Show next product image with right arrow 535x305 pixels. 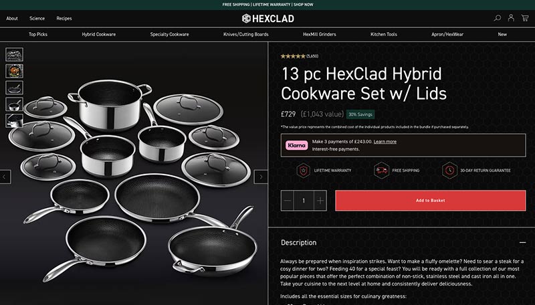pyautogui.click(x=261, y=177)
